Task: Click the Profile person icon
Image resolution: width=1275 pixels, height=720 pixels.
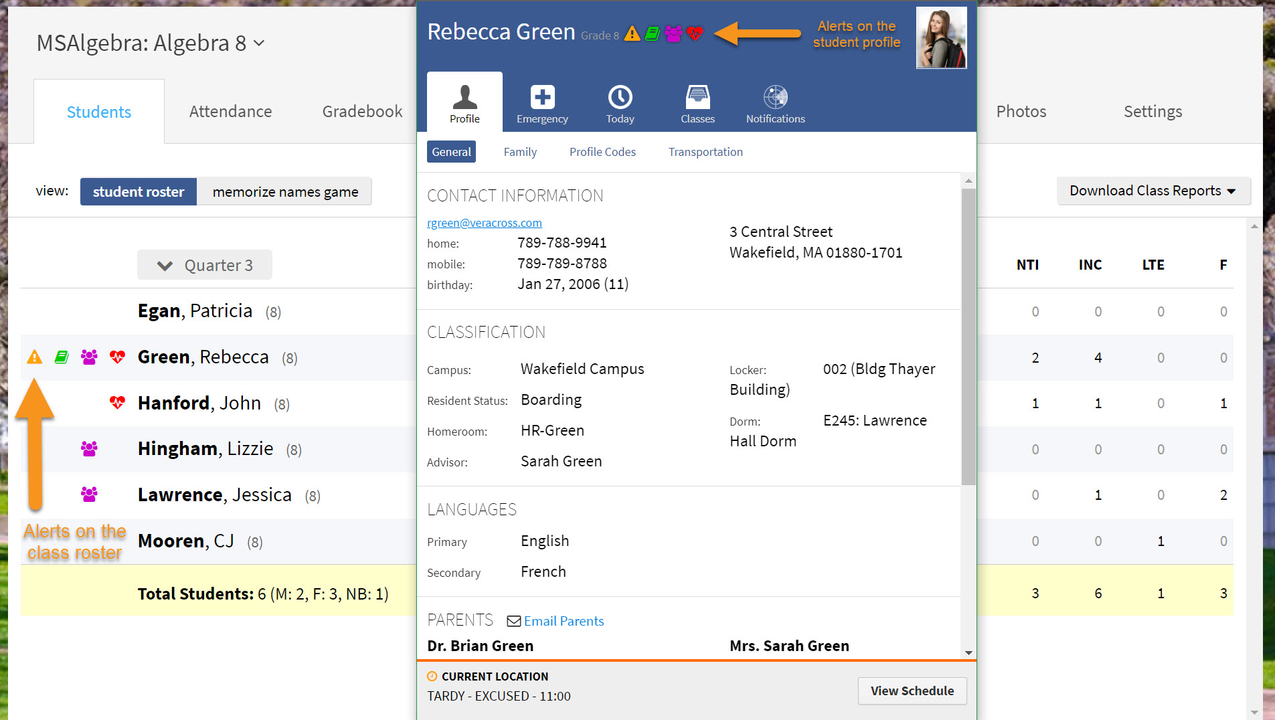Action: pyautogui.click(x=464, y=98)
